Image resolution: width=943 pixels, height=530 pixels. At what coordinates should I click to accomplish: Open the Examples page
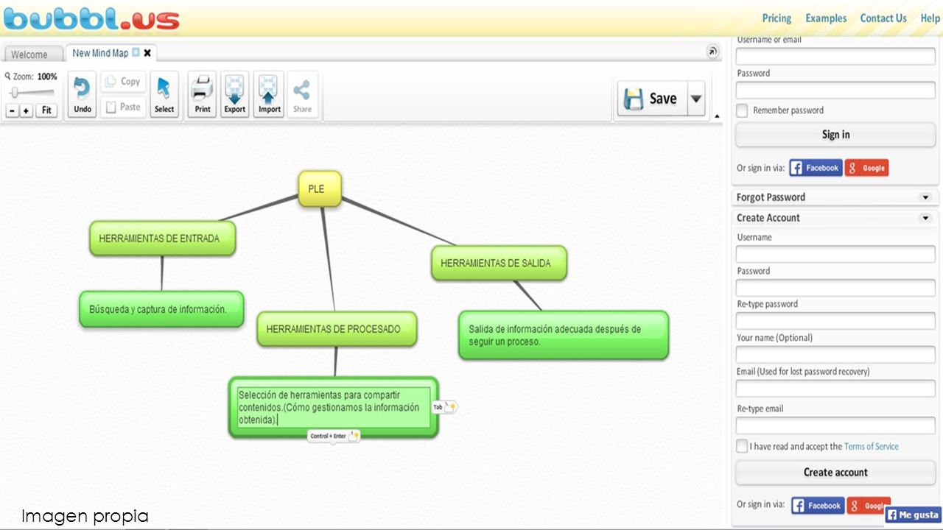[x=826, y=18]
